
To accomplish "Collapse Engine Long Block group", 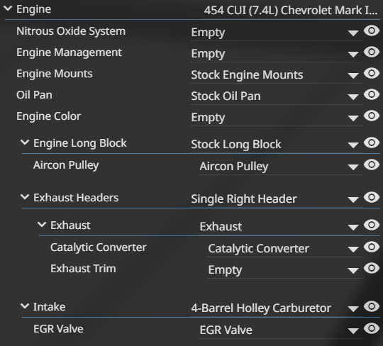I will pyautogui.click(x=25, y=142).
